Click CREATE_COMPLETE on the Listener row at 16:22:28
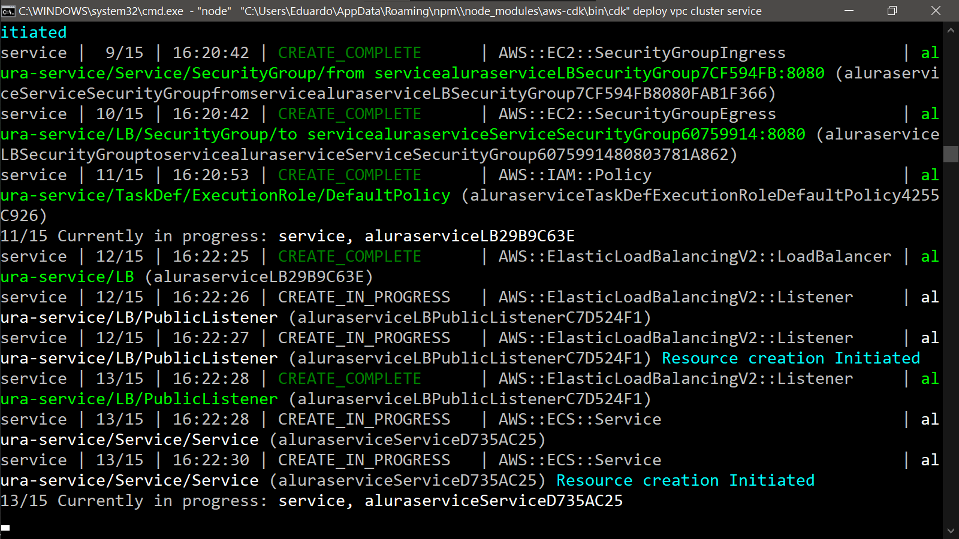The height and width of the screenshot is (539, 959). pyautogui.click(x=349, y=378)
